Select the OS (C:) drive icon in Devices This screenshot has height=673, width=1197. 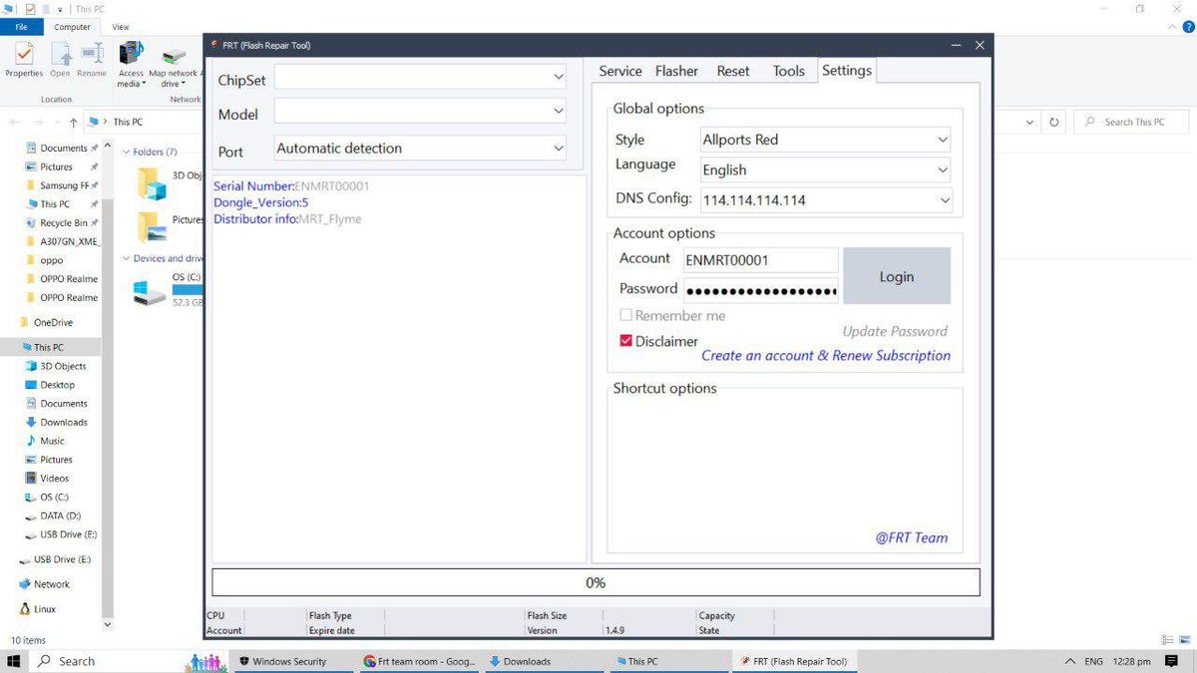coord(151,291)
